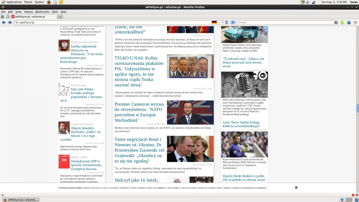The width and height of the screenshot is (359, 202).
Task: Open the Bookmarks menu
Action: 42,12
